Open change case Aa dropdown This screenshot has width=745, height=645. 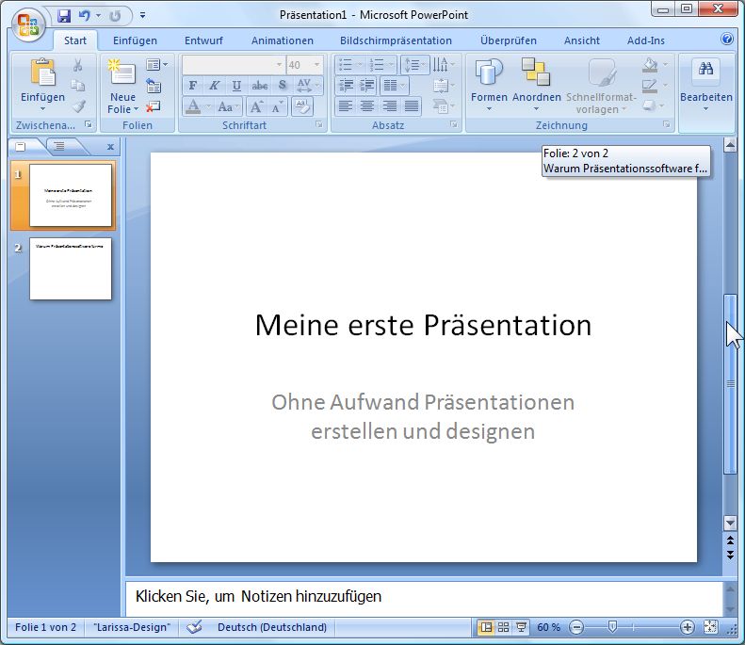point(230,106)
